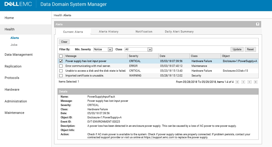The width and height of the screenshot is (272, 147).
Task: Go to previous page of alerts
Action: tap(243, 82)
